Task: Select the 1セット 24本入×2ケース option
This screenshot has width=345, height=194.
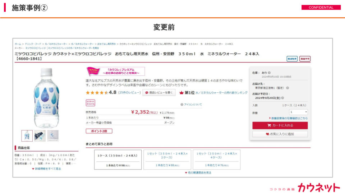Action: (167, 160)
